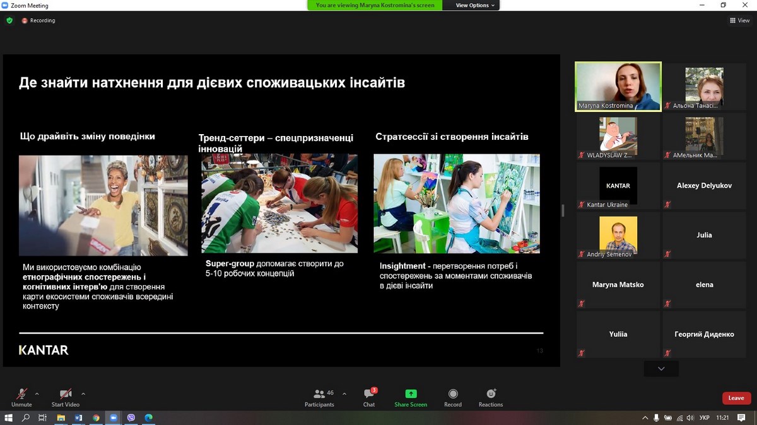Unmute the microphone

(x=21, y=397)
